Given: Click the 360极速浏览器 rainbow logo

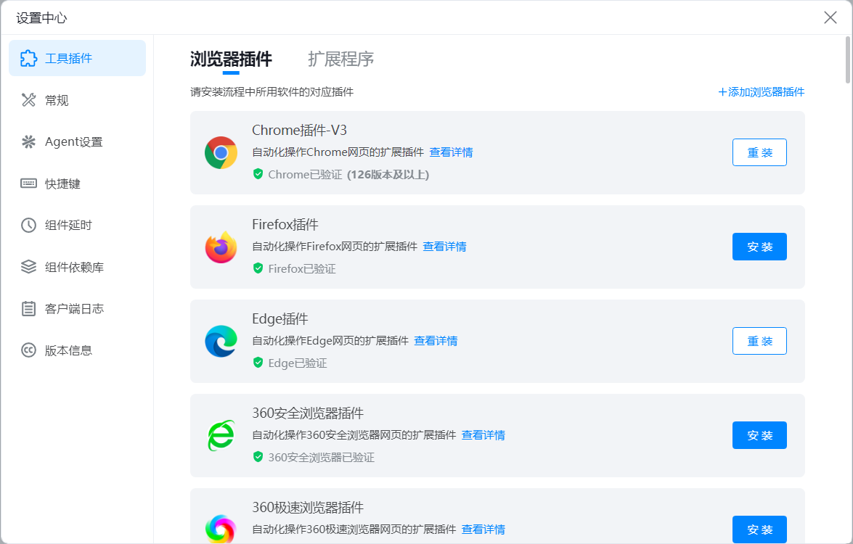Looking at the screenshot, I should point(221,529).
